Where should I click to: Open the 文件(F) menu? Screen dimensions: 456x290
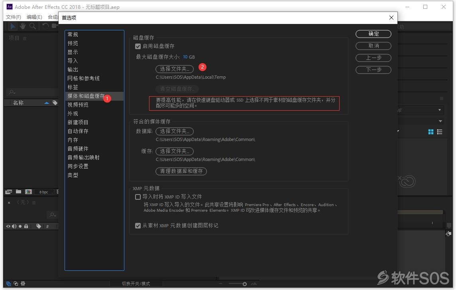tap(14, 17)
